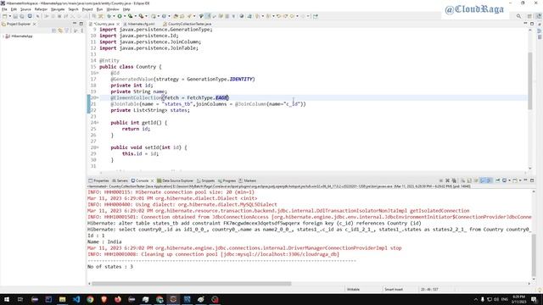Click the 'private List<String> states;' line
Viewport: 543px width, 305px height.
(150, 110)
